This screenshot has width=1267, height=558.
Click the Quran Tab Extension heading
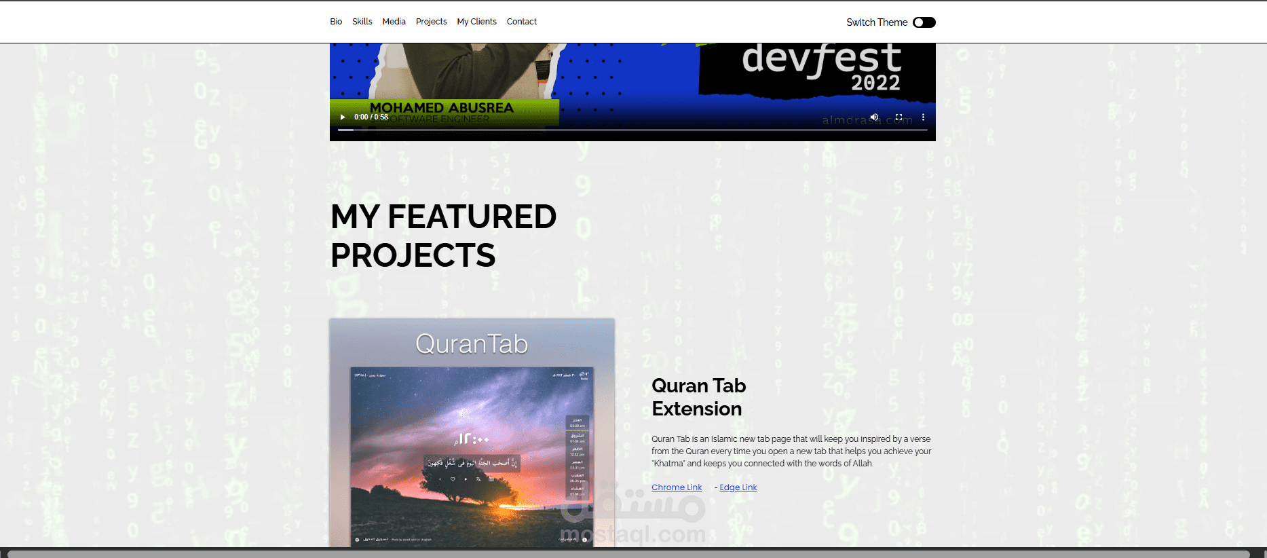pos(699,397)
